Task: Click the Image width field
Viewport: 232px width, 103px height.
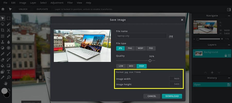Action: 175,79
